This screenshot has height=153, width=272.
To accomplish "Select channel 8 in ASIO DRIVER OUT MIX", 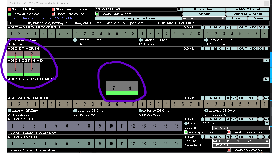I will (130, 88).
